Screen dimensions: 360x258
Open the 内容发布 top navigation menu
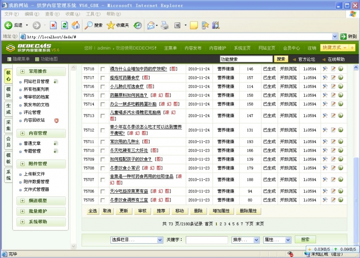point(193,48)
